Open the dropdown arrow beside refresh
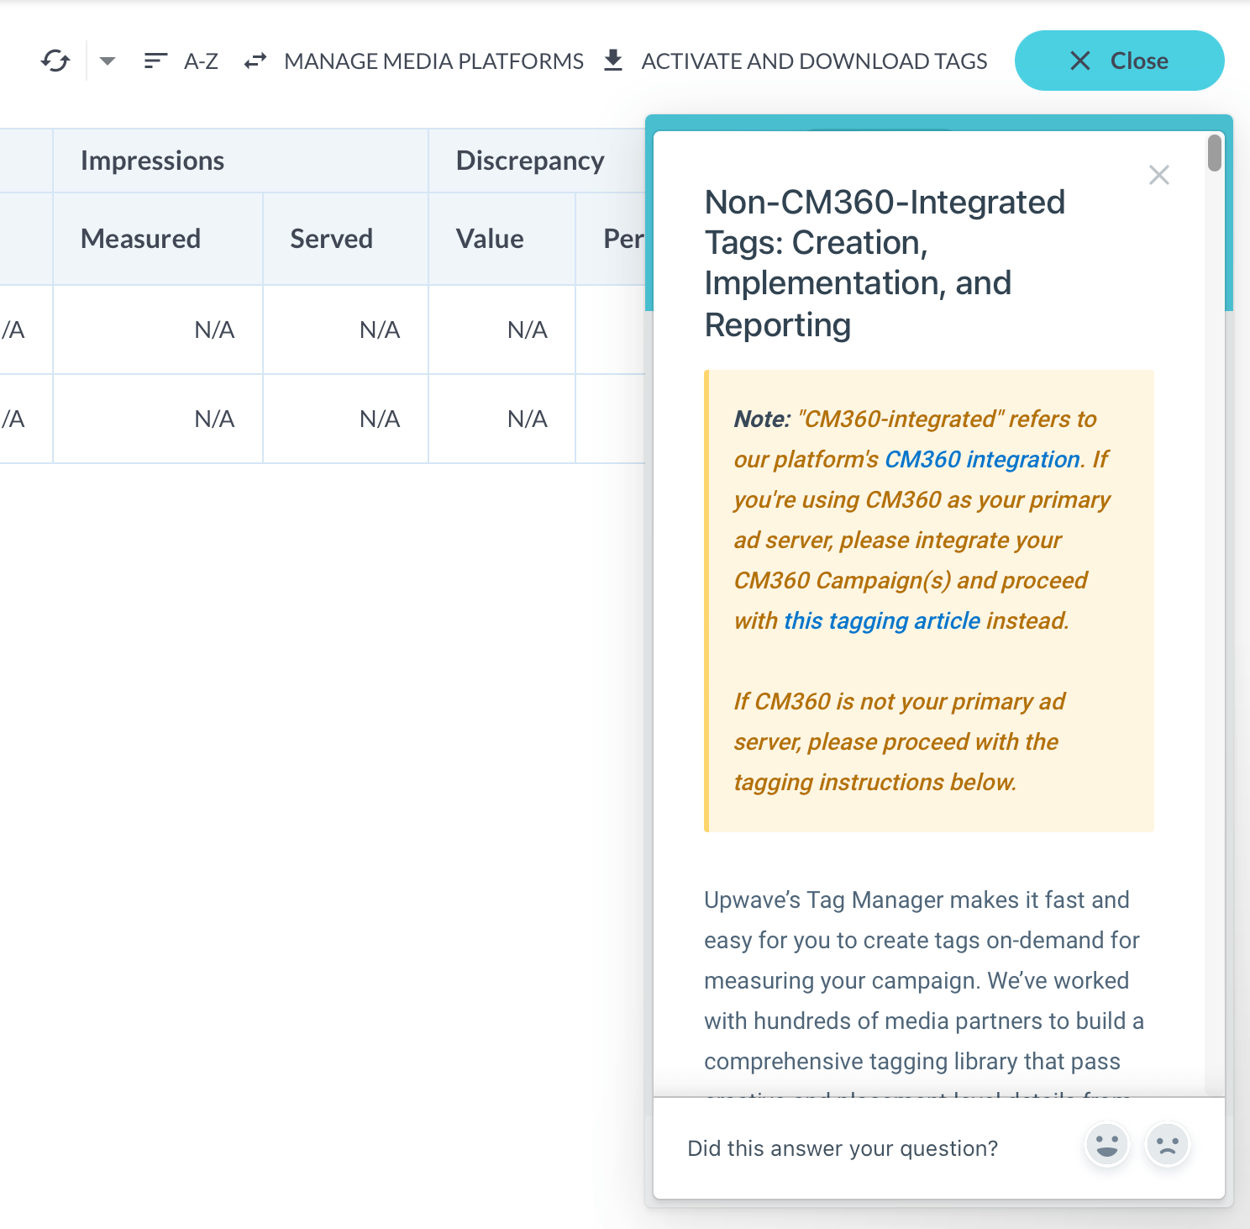1250x1229 pixels. tap(108, 61)
